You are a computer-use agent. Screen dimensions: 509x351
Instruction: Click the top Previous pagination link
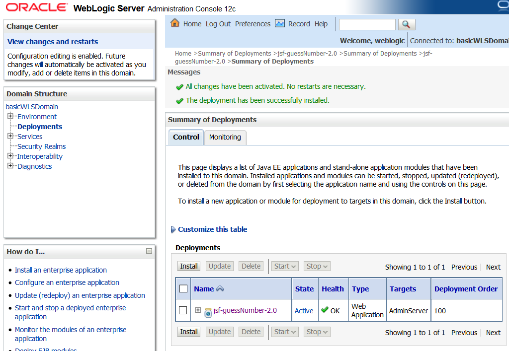coord(464,267)
